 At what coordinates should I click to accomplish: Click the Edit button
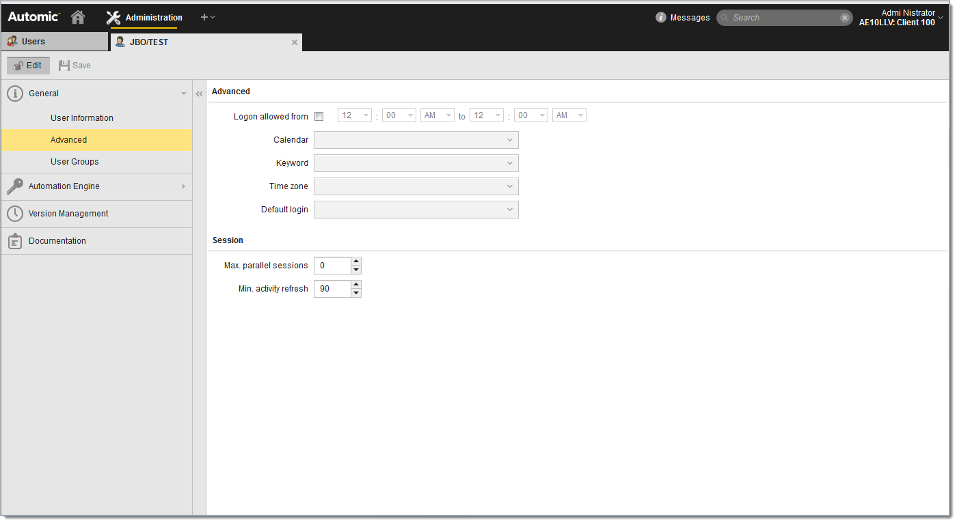point(28,65)
